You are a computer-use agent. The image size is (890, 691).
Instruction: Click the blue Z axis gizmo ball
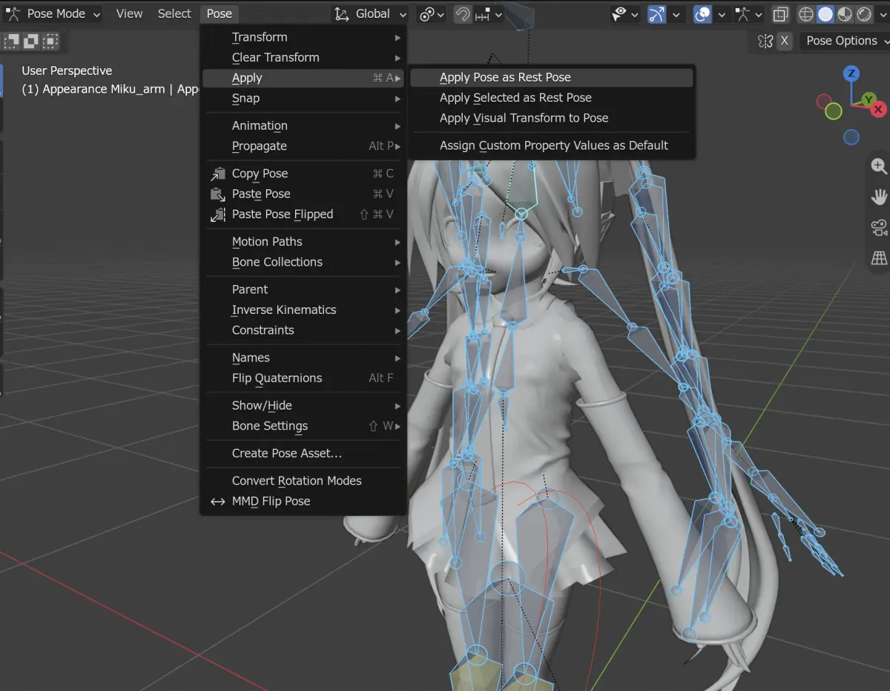[852, 73]
